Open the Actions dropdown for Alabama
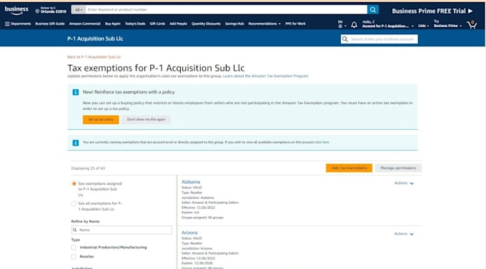Viewport: 486px width, 269px height. tap(404, 183)
